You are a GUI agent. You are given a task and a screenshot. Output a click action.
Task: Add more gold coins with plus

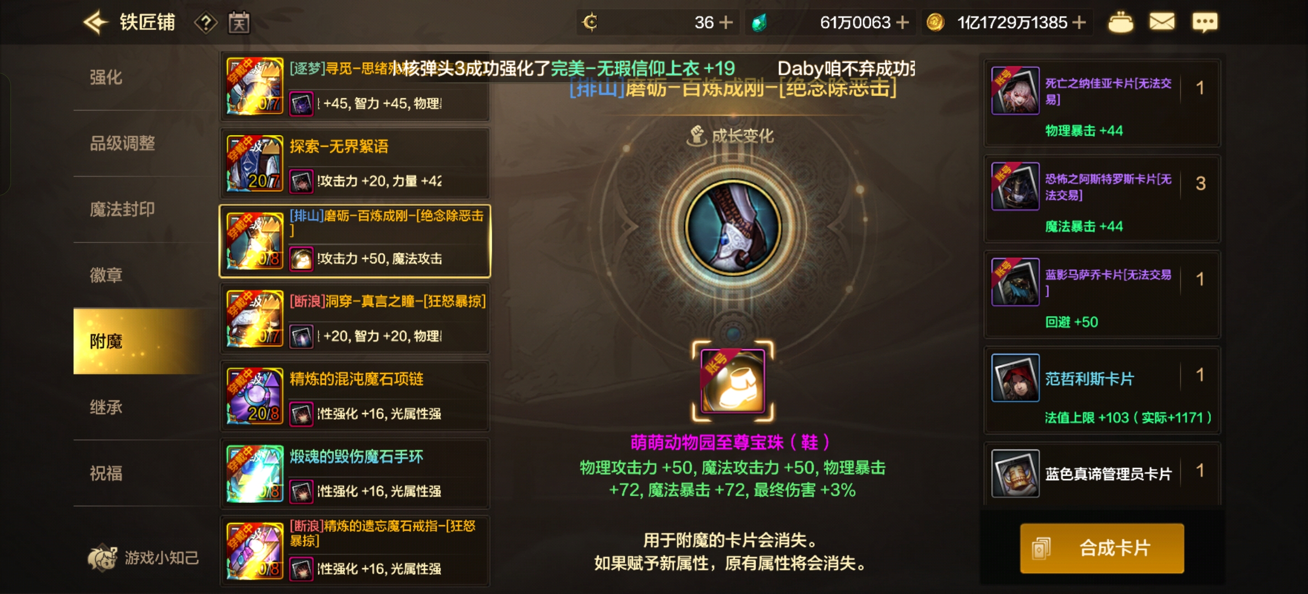coord(1080,23)
